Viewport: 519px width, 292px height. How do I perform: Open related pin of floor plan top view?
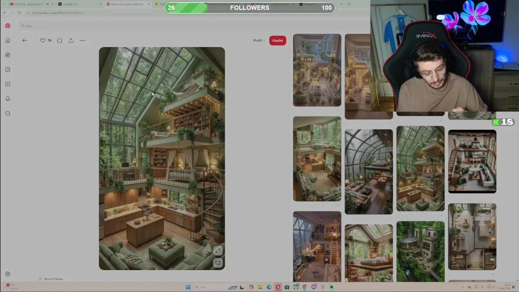pyautogui.click(x=472, y=236)
